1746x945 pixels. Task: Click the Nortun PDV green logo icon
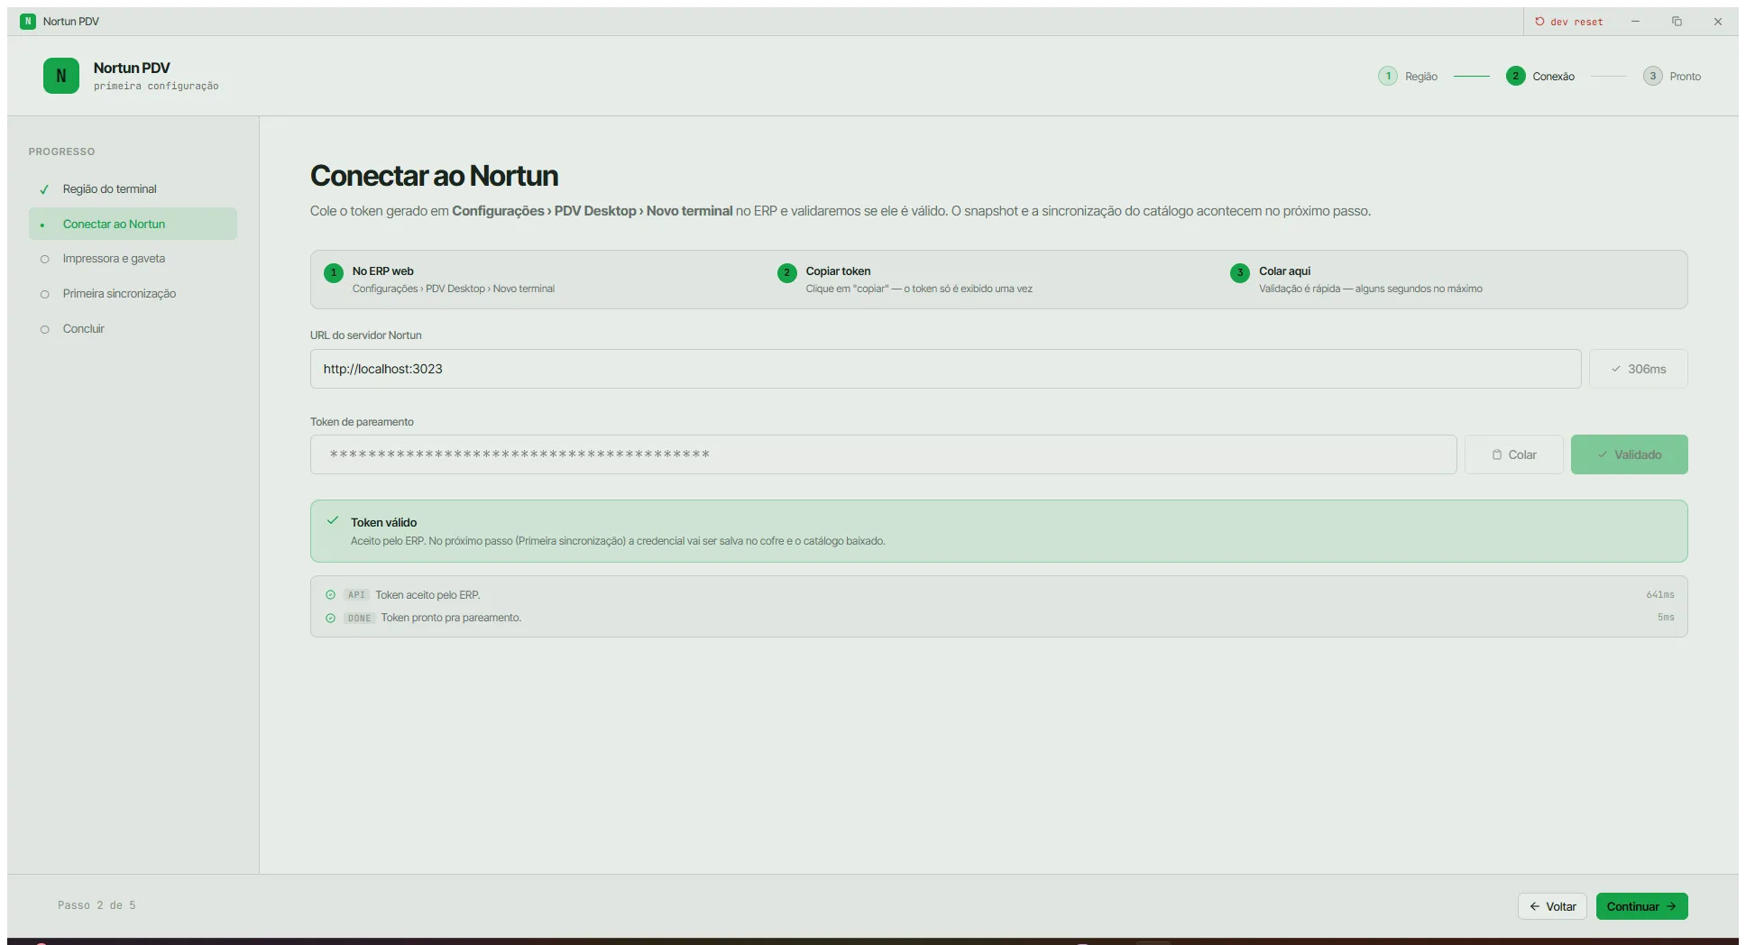coord(61,76)
